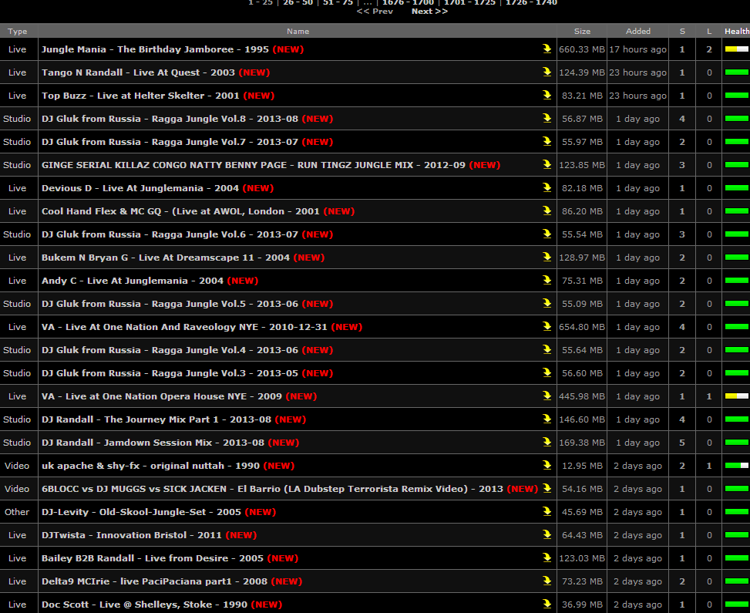
Task: Click download arrow for Bailey B2B Randall
Action: pos(547,557)
